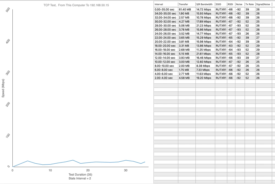Click the Transfer column header
Image resolution: width=275 pixels, height=184 pixels.
(183, 4)
